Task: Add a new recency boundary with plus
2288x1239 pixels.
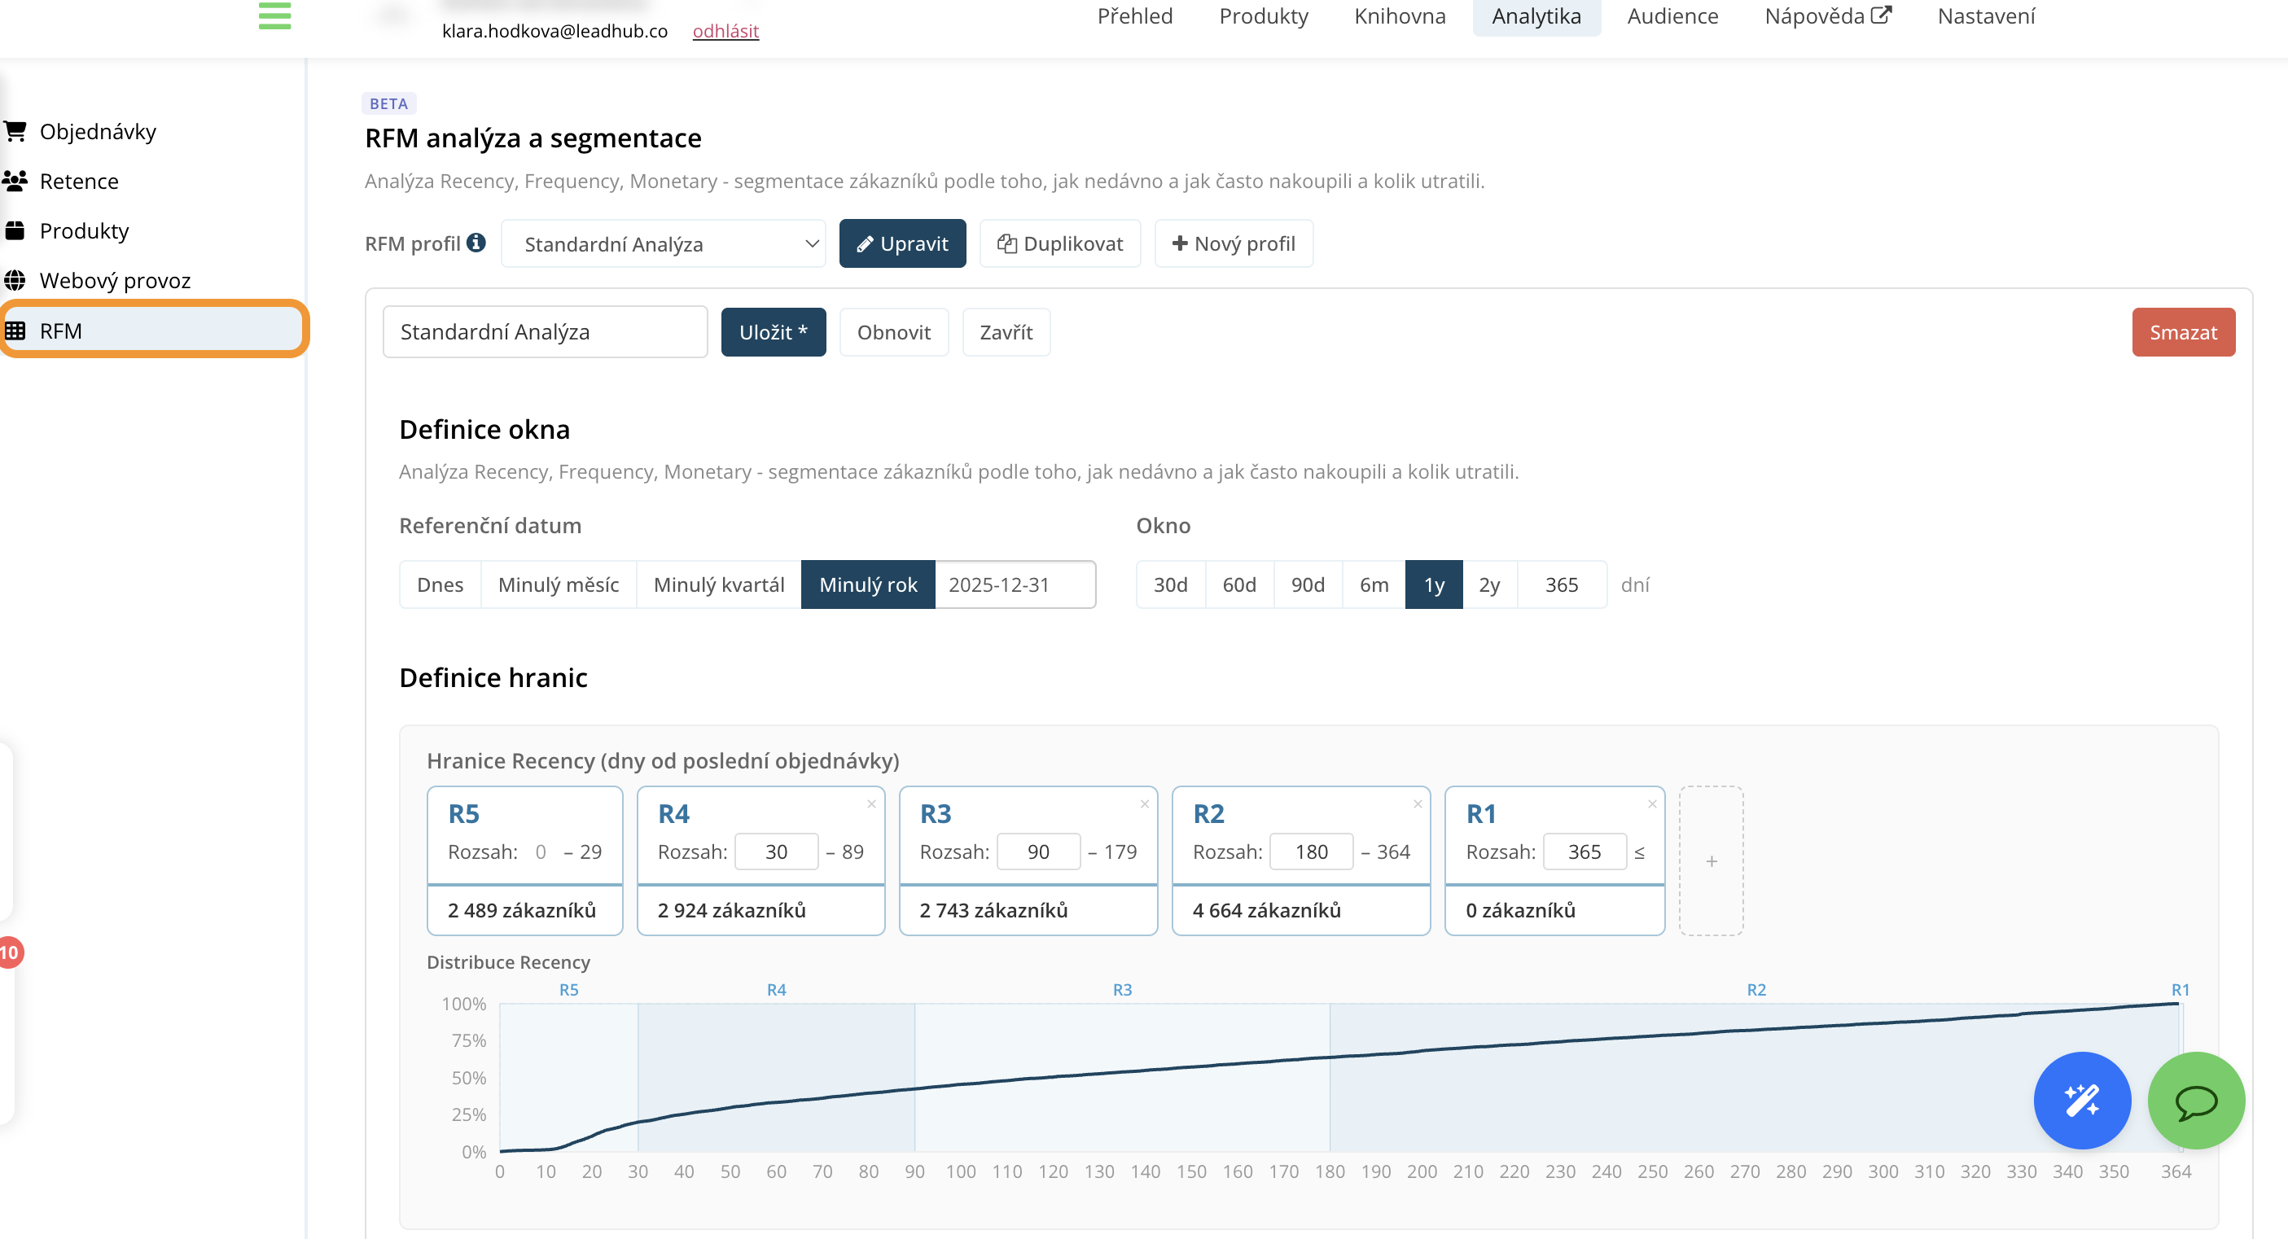Action: pyautogui.click(x=1711, y=860)
